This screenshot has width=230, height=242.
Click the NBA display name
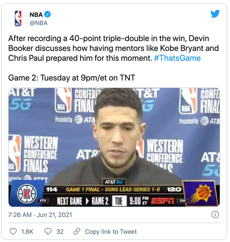coord(36,14)
